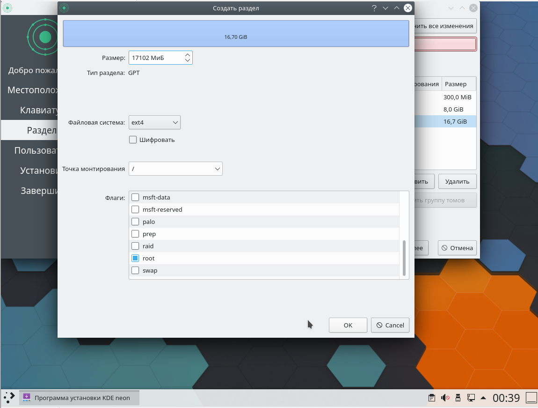Click the 16,70 GiB partition bar
The height and width of the screenshot is (408, 538).
[236, 33]
